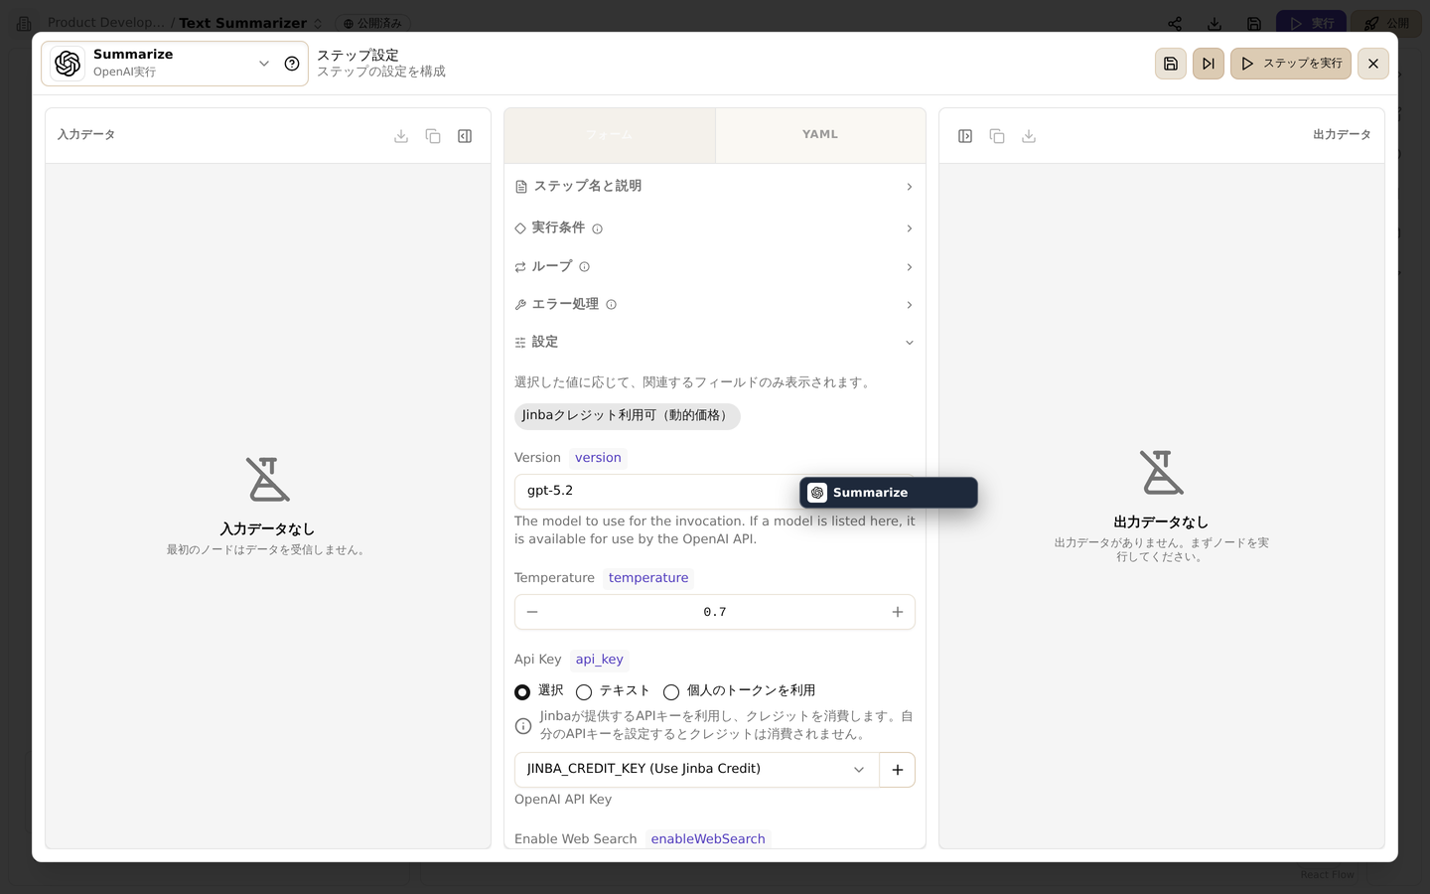This screenshot has width=1430, height=894.
Task: Click the temperature variable tag
Action: pyautogui.click(x=648, y=578)
